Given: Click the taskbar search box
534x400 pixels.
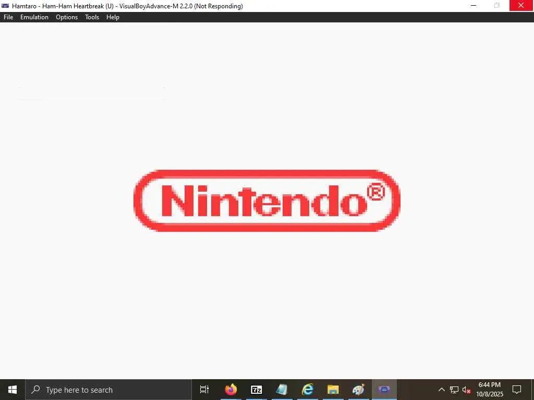Looking at the screenshot, I should click(x=108, y=390).
